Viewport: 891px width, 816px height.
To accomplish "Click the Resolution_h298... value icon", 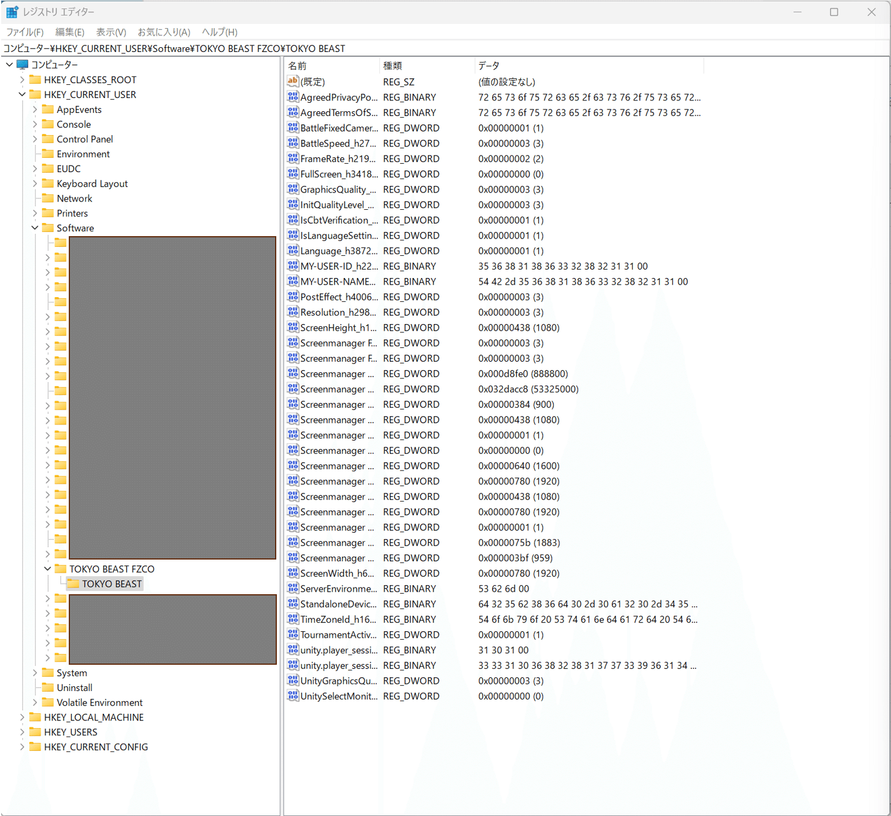I will tap(293, 312).
